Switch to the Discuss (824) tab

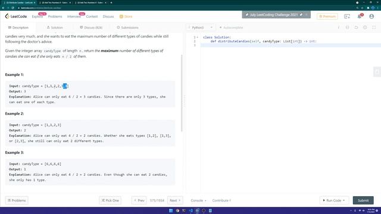click(91, 27)
